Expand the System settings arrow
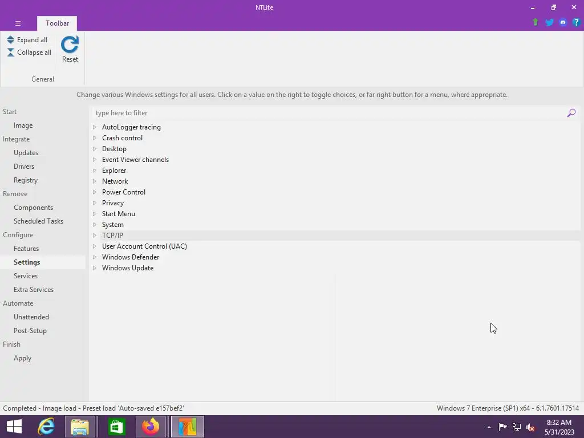This screenshot has width=584, height=438. click(95, 225)
